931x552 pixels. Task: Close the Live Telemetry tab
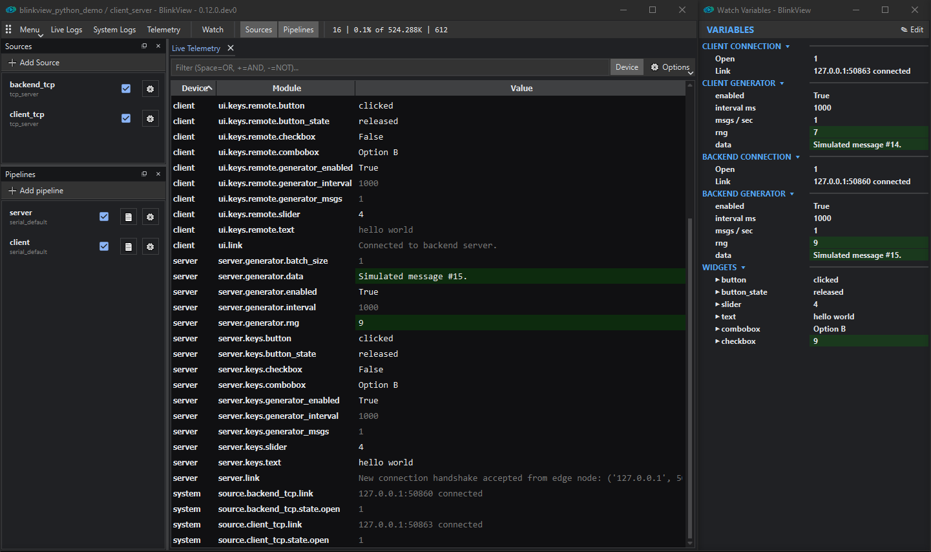231,48
